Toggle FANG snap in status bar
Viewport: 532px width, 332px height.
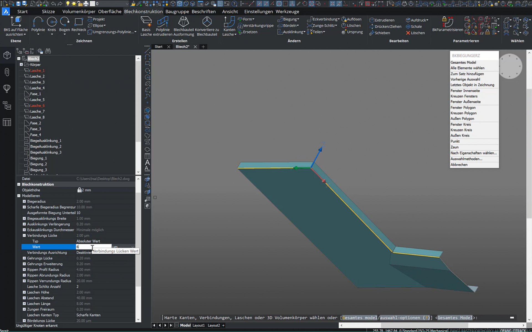point(454,330)
